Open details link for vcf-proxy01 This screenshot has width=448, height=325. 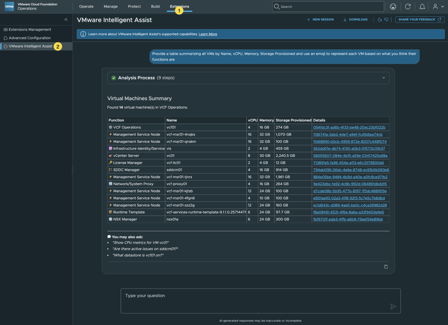[x=350, y=184]
